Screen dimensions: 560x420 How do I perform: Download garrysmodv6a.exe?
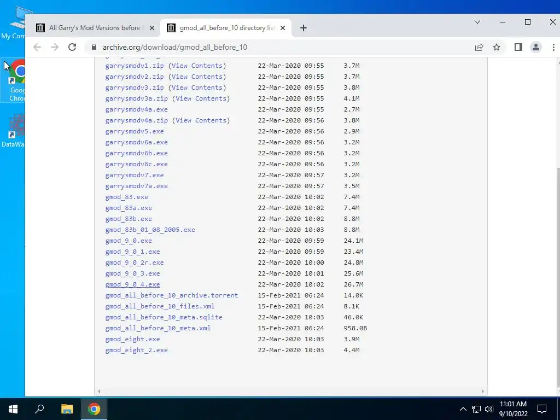coord(136,142)
